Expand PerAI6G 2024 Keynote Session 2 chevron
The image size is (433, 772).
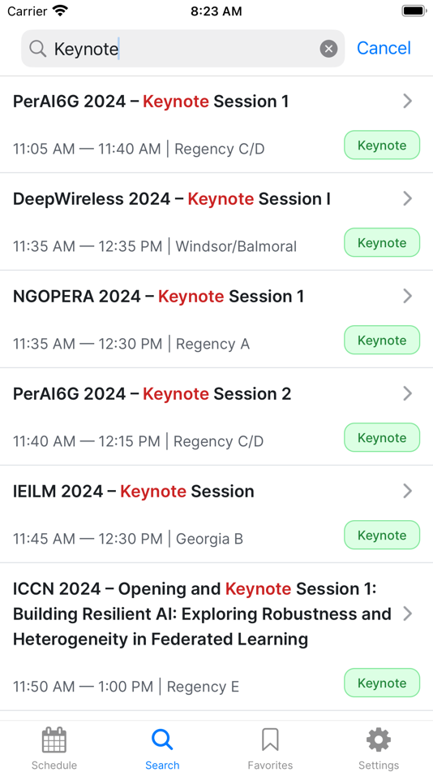(x=407, y=394)
